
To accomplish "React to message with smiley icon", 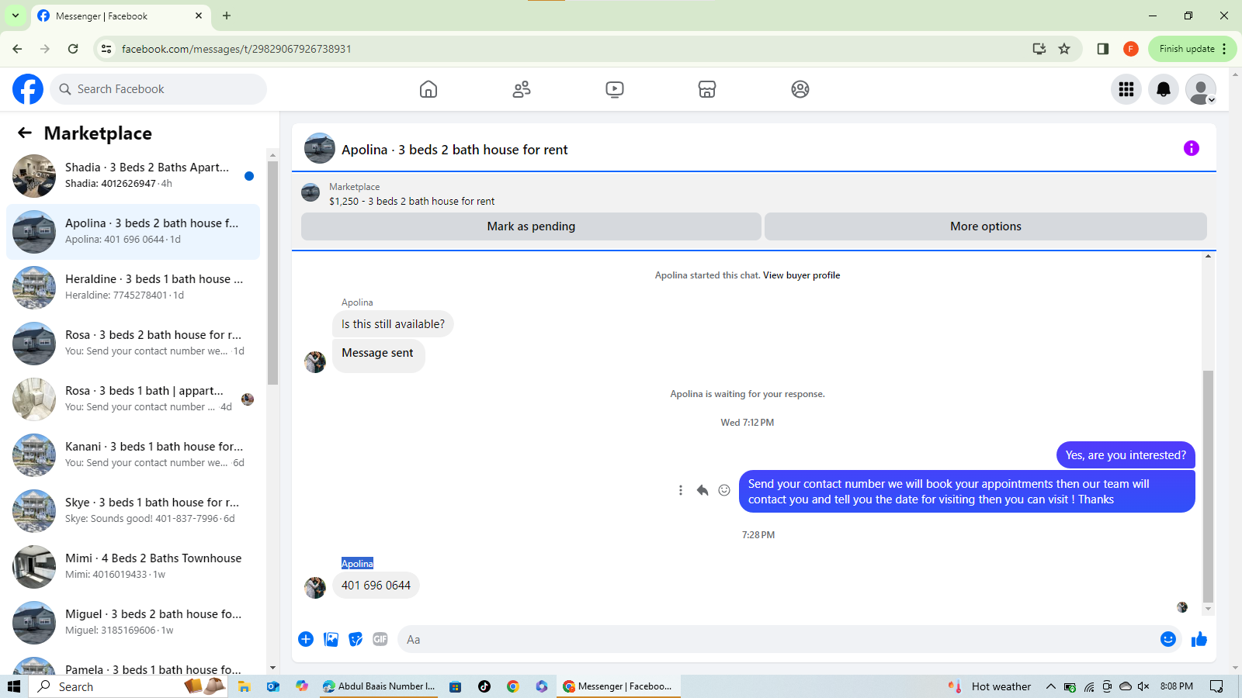I will [x=724, y=490].
